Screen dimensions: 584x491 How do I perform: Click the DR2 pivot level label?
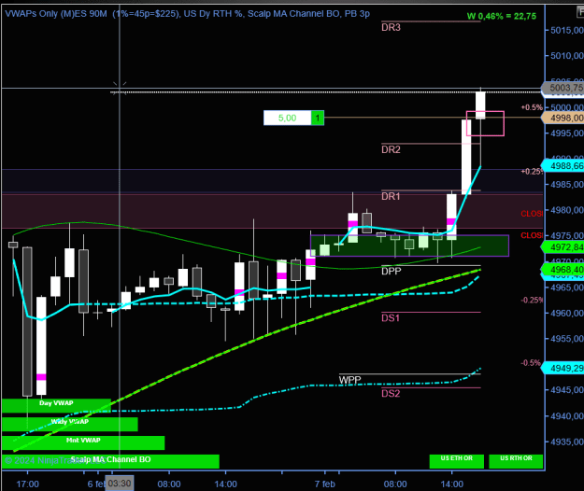click(392, 149)
